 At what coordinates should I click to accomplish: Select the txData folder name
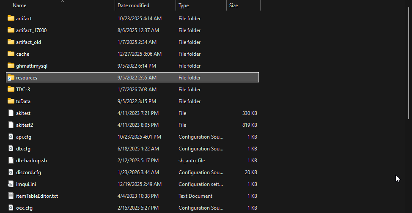23,101
